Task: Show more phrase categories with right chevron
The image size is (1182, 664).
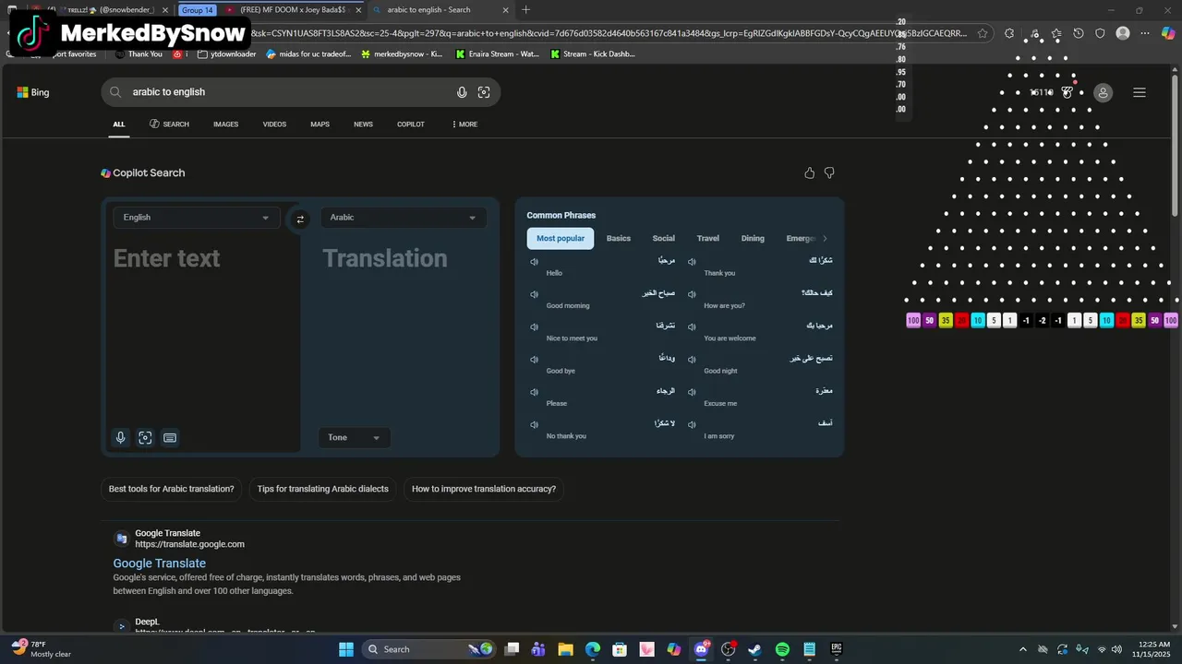Action: [x=825, y=238]
